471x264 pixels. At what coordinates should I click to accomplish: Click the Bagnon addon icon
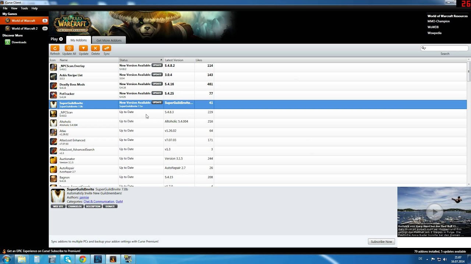coord(53,179)
